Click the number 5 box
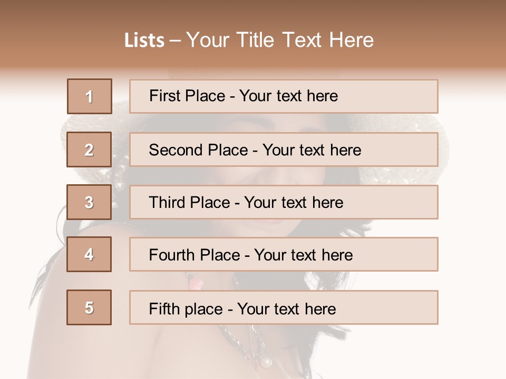The image size is (506, 379). click(89, 307)
